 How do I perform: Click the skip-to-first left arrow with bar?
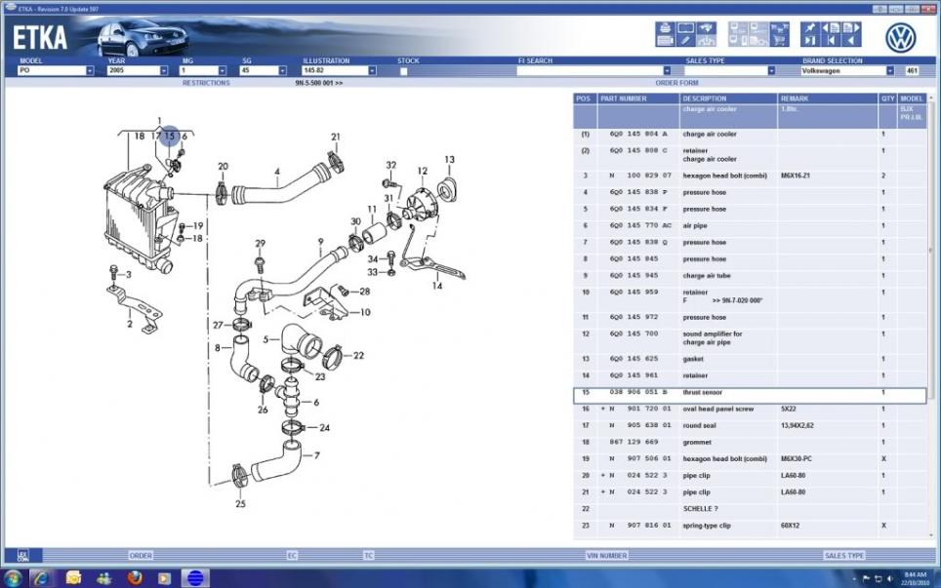click(x=832, y=41)
